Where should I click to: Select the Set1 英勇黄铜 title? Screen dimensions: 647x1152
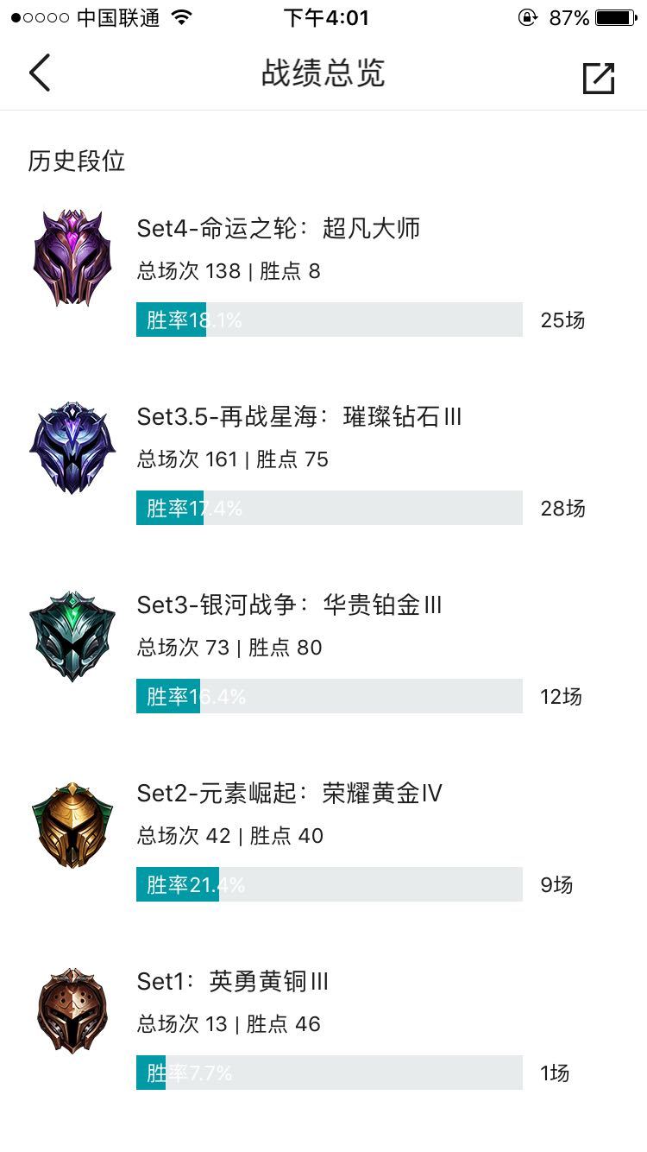coord(233,981)
